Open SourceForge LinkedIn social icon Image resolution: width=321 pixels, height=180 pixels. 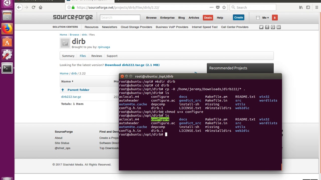(279, 27)
